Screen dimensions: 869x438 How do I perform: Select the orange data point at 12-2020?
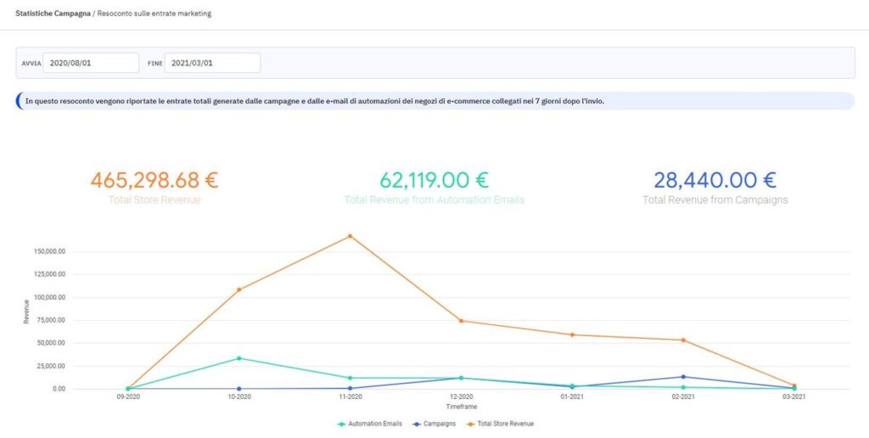tap(461, 321)
